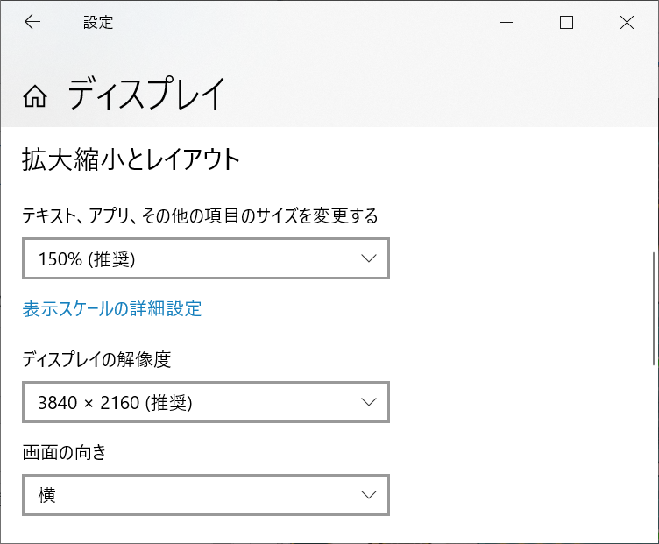
Task: Open the 150% (推奨) scale dropdown
Action: [205, 258]
